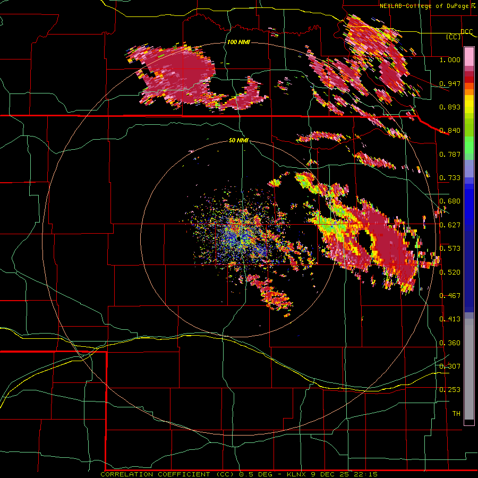Select the 0.253 scale value
478x478 pixels.
[x=450, y=390]
